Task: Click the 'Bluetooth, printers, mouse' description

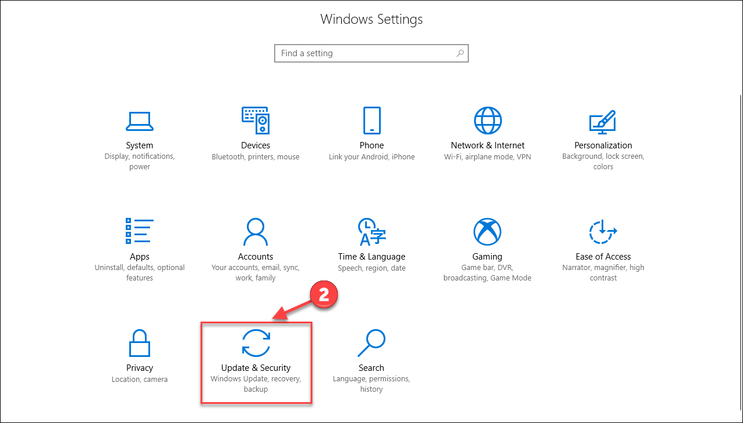Action: [256, 156]
